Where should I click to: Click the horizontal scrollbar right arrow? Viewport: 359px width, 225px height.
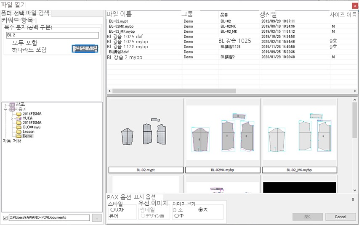(355, 91)
